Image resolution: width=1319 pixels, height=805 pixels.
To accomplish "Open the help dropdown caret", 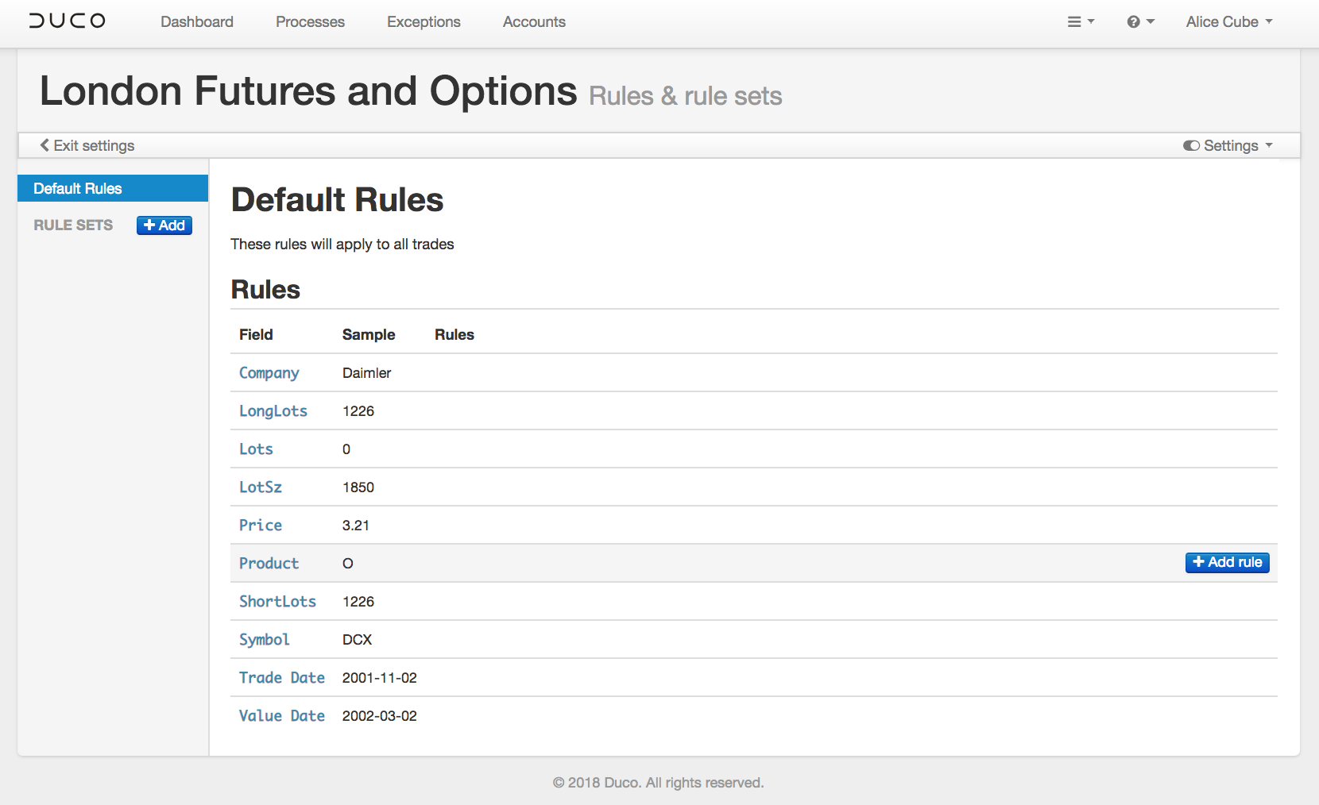I will [x=1151, y=21].
